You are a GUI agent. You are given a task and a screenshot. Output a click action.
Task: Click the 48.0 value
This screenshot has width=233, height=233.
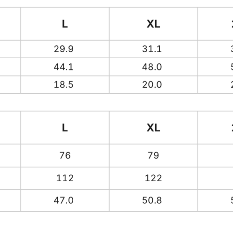tap(152, 67)
